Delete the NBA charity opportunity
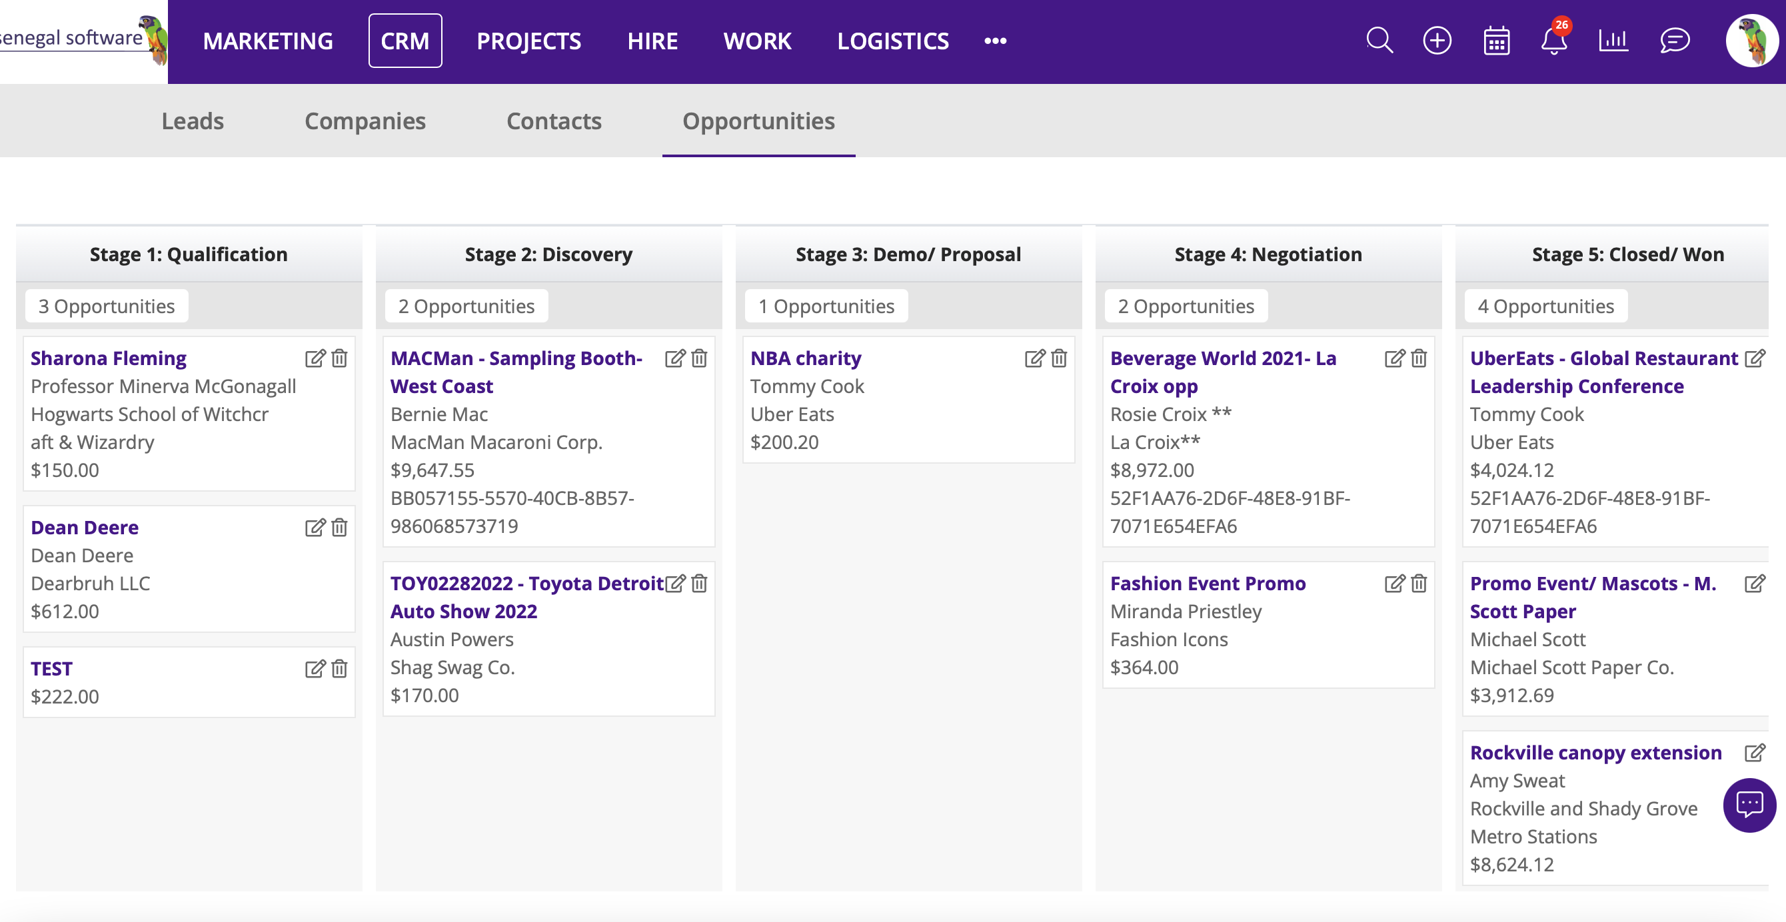Image resolution: width=1786 pixels, height=922 pixels. click(x=1059, y=358)
